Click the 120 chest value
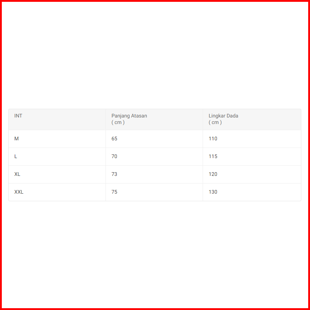310x310 pixels. pyautogui.click(x=213, y=174)
